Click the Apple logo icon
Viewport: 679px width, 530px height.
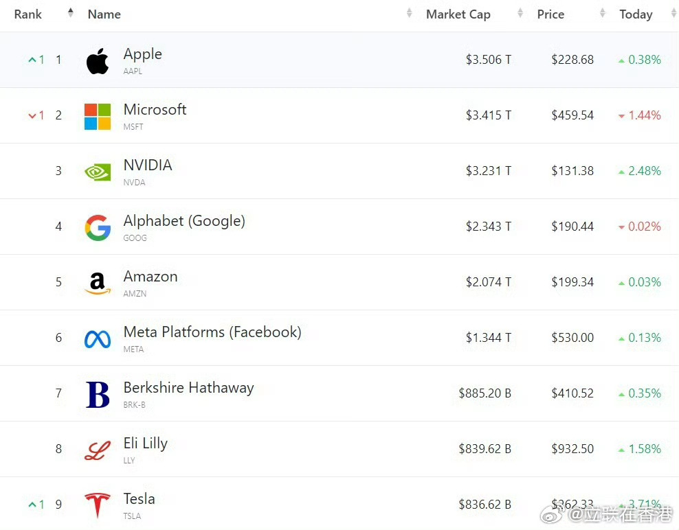98,61
